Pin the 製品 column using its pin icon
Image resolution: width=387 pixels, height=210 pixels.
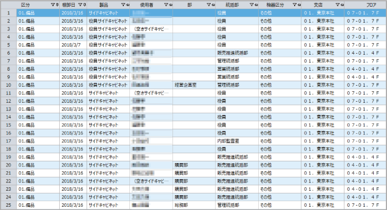pos(128,4)
